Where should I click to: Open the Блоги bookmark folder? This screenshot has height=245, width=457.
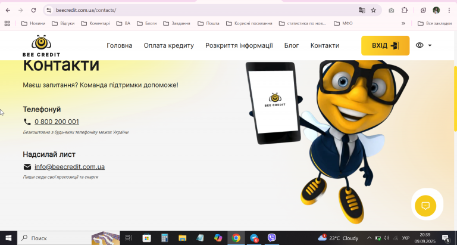[147, 23]
